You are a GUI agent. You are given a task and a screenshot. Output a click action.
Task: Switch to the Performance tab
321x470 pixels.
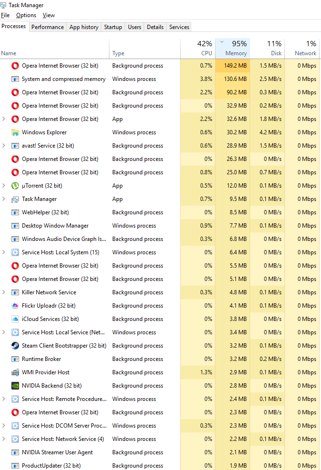(x=48, y=27)
